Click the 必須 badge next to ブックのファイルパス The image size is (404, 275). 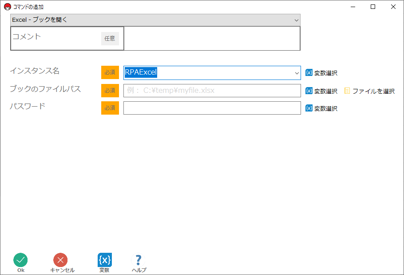pos(110,91)
